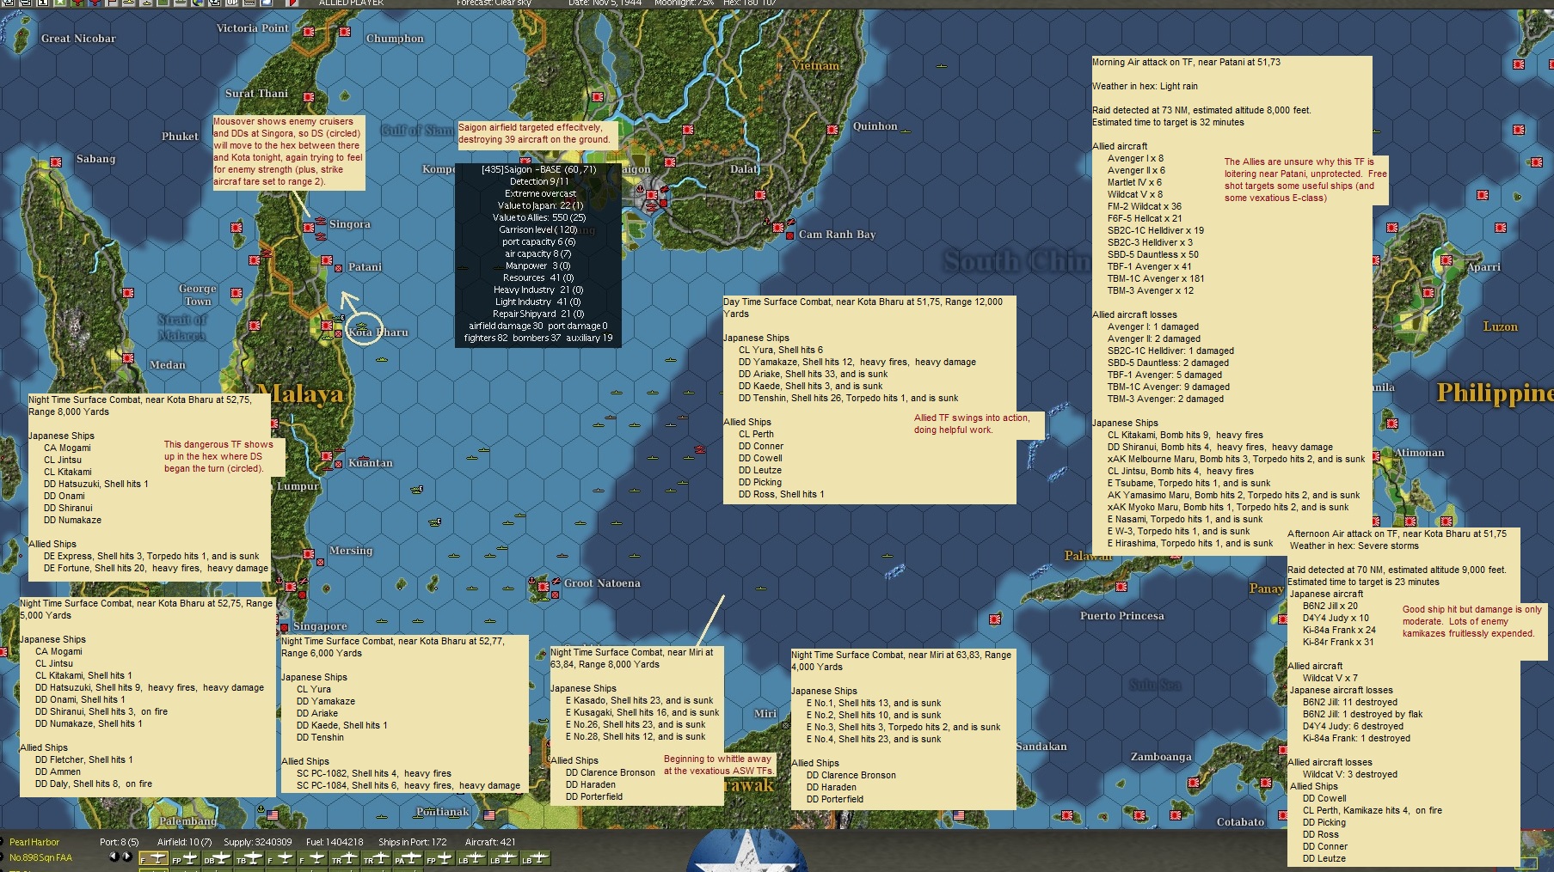This screenshot has height=872, width=1554.
Task: Click the 'Supply: 3240309' readout
Action: [258, 842]
